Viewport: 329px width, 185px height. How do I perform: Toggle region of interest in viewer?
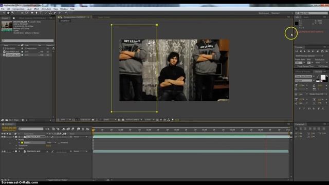pyautogui.click(x=119, y=120)
